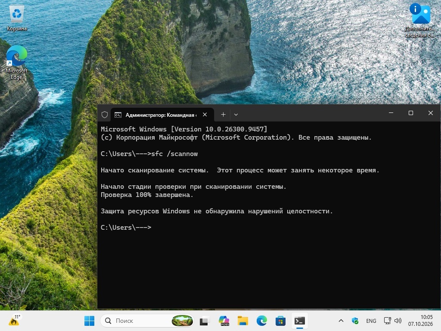The height and width of the screenshot is (331, 441).
Task: Add a new terminal tab with plus button
Action: pyautogui.click(x=223, y=115)
